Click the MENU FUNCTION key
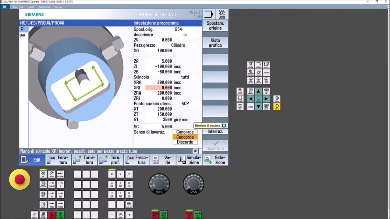Image resolution: width=390 pixels, height=219 pixels. 258,80
